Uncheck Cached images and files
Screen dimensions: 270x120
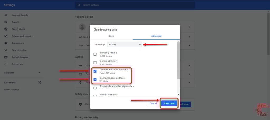pos(95,80)
